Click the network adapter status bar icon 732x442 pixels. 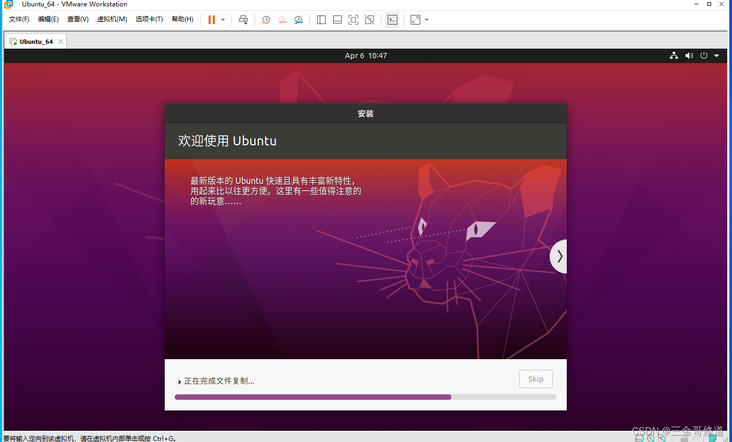pos(662,438)
